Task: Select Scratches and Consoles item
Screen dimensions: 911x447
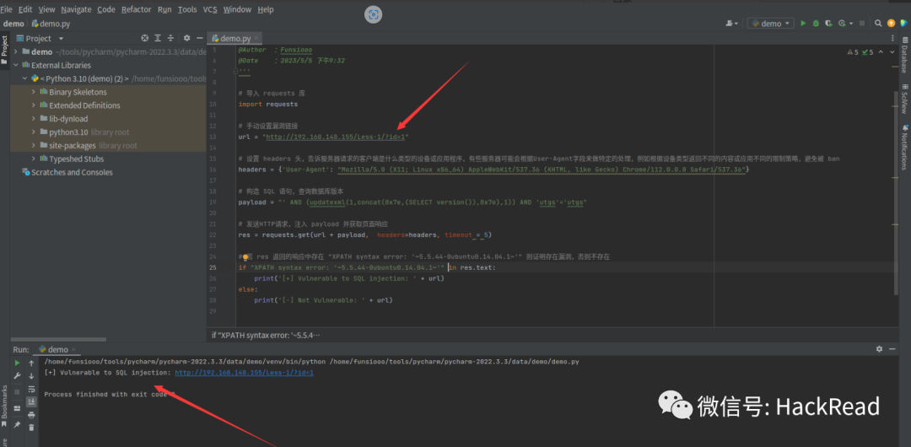Action: 67,172
